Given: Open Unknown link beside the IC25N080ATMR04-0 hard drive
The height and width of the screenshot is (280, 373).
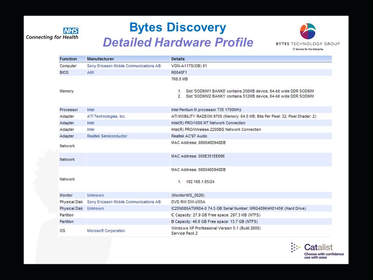Looking at the screenshot, I should click(x=96, y=208).
